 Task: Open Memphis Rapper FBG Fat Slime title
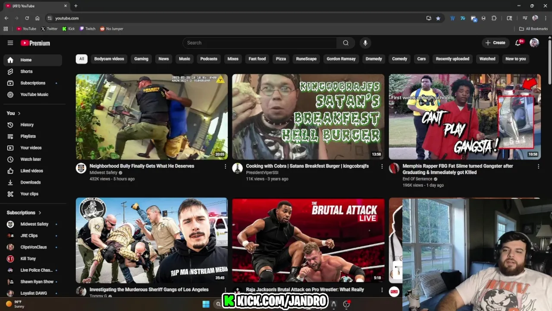[x=458, y=169]
